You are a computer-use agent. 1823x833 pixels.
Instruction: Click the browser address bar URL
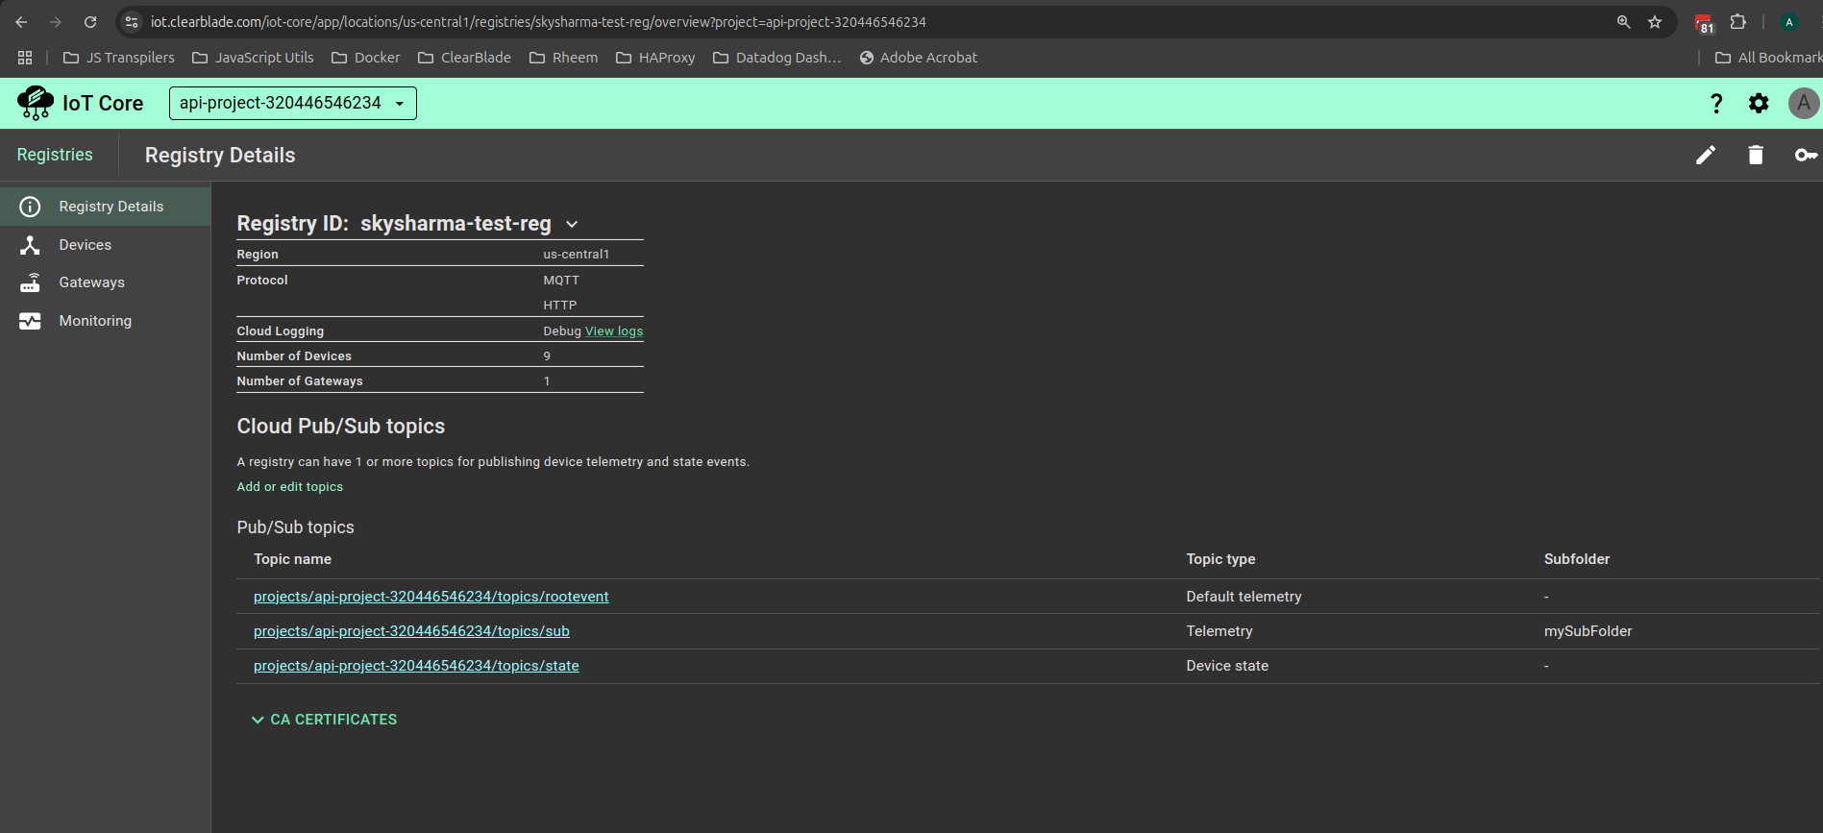pyautogui.click(x=538, y=22)
